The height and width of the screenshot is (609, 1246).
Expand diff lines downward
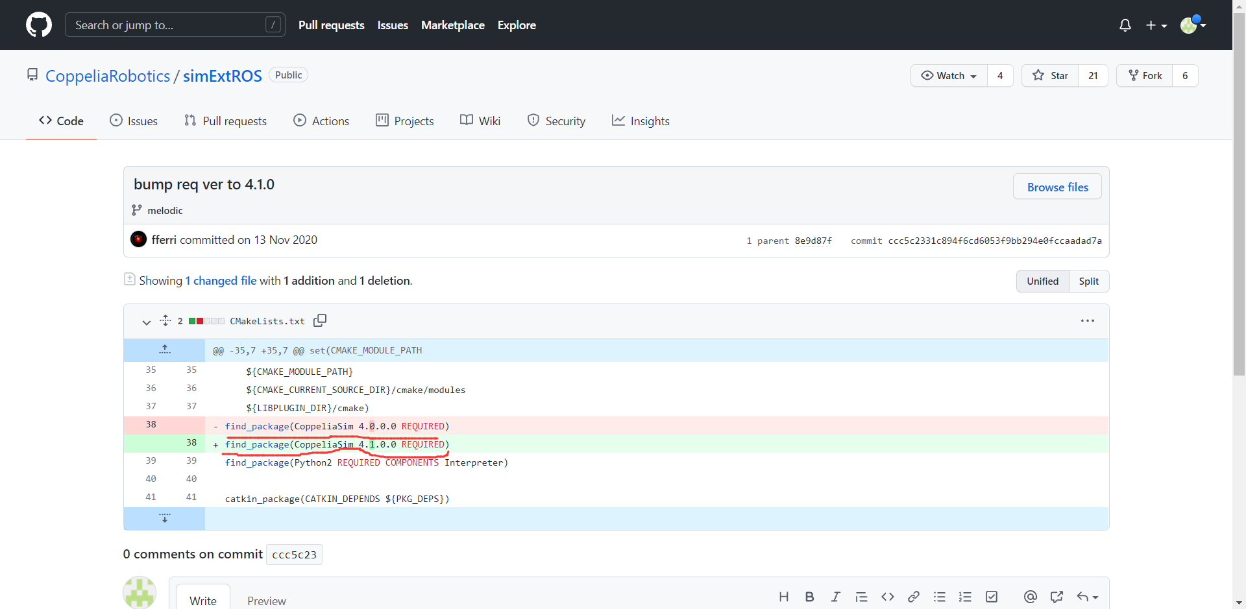coord(165,518)
